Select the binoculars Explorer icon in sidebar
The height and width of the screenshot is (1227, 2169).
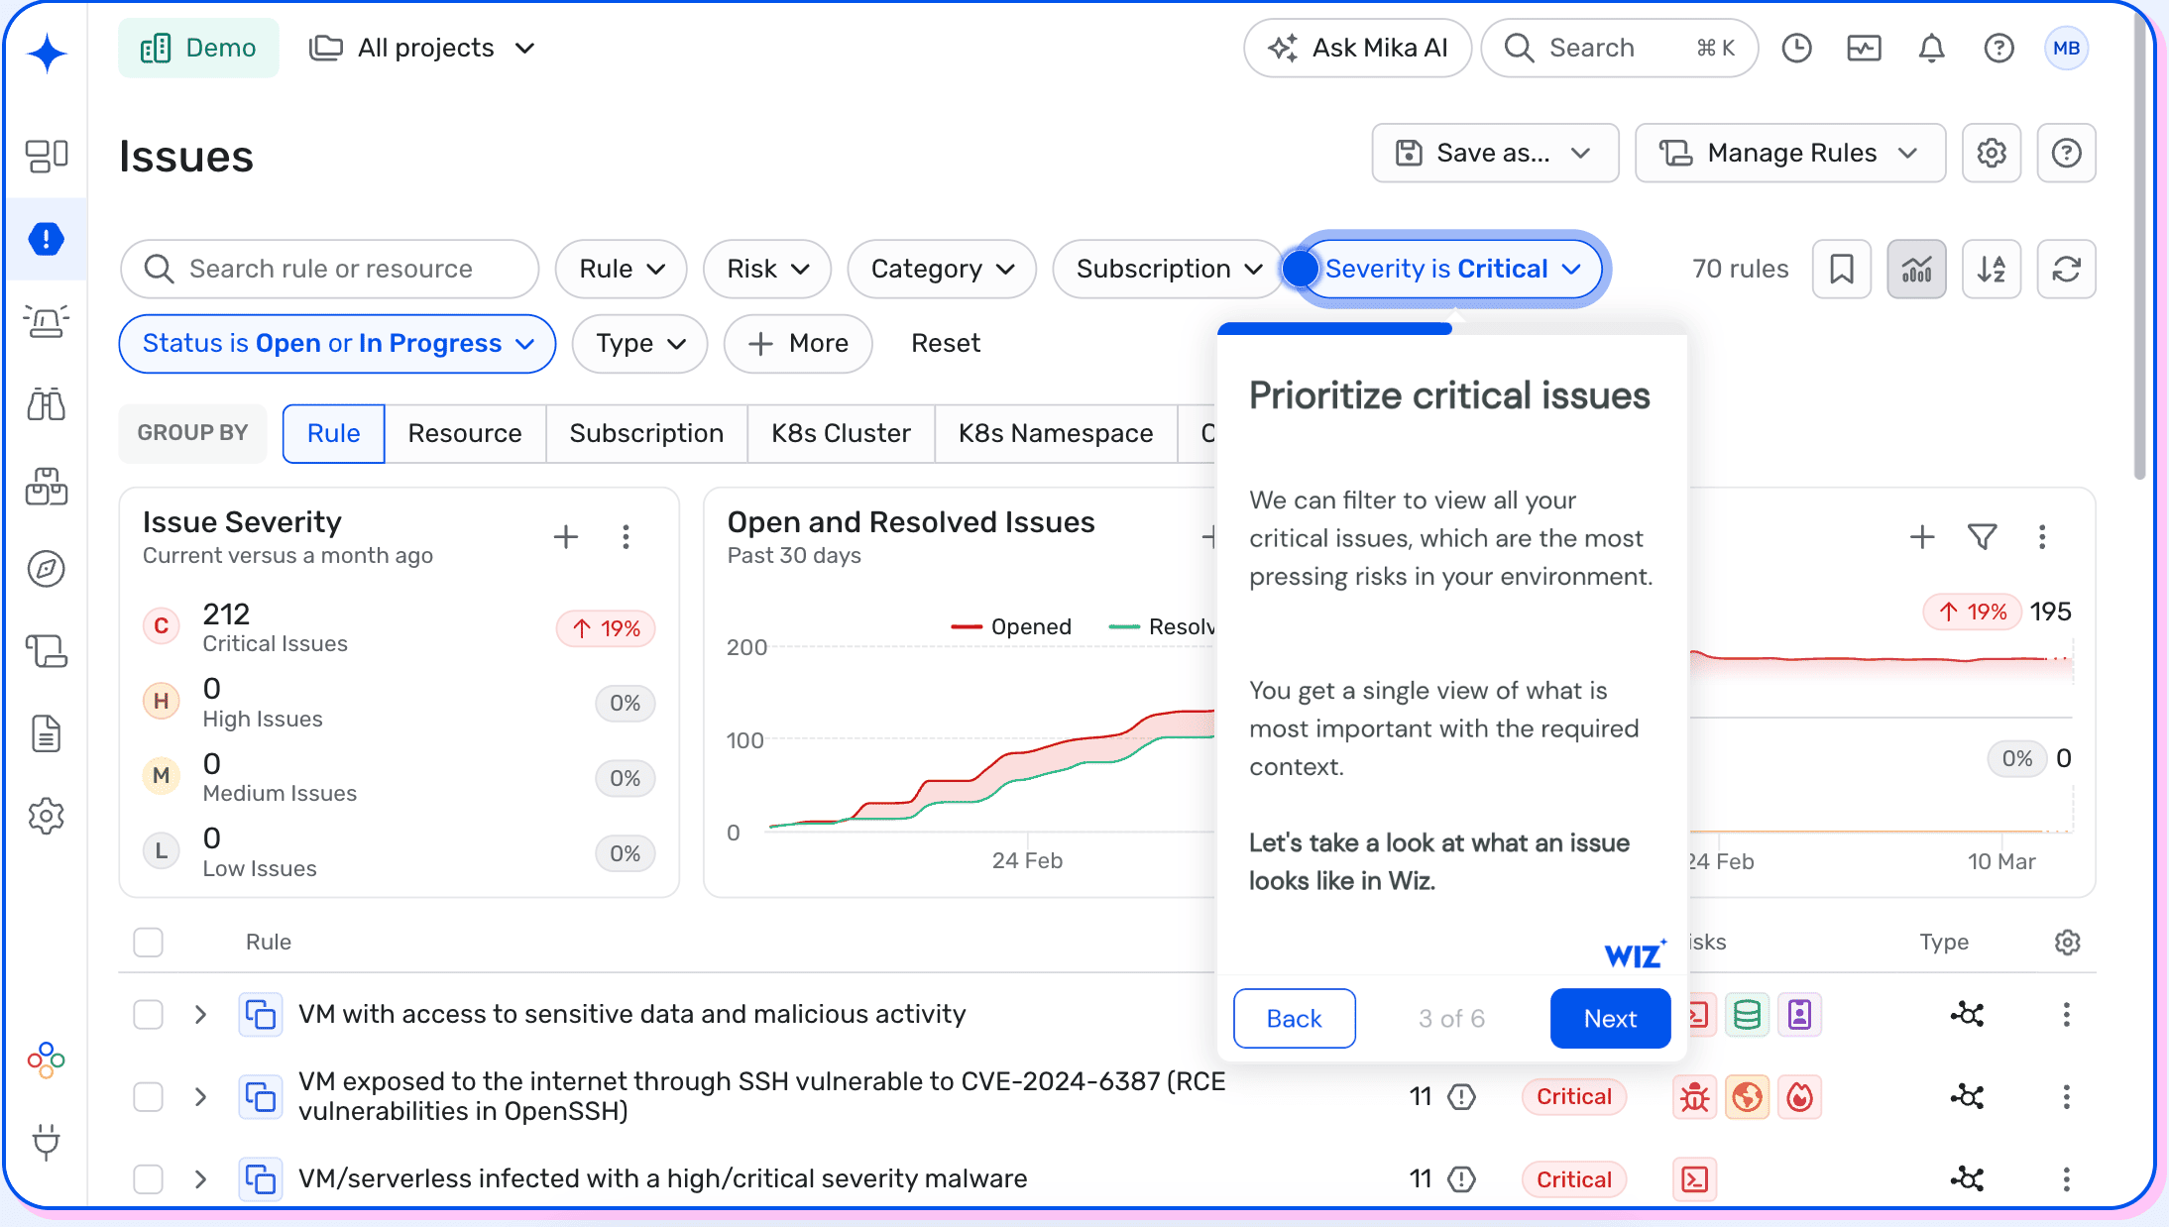point(46,403)
